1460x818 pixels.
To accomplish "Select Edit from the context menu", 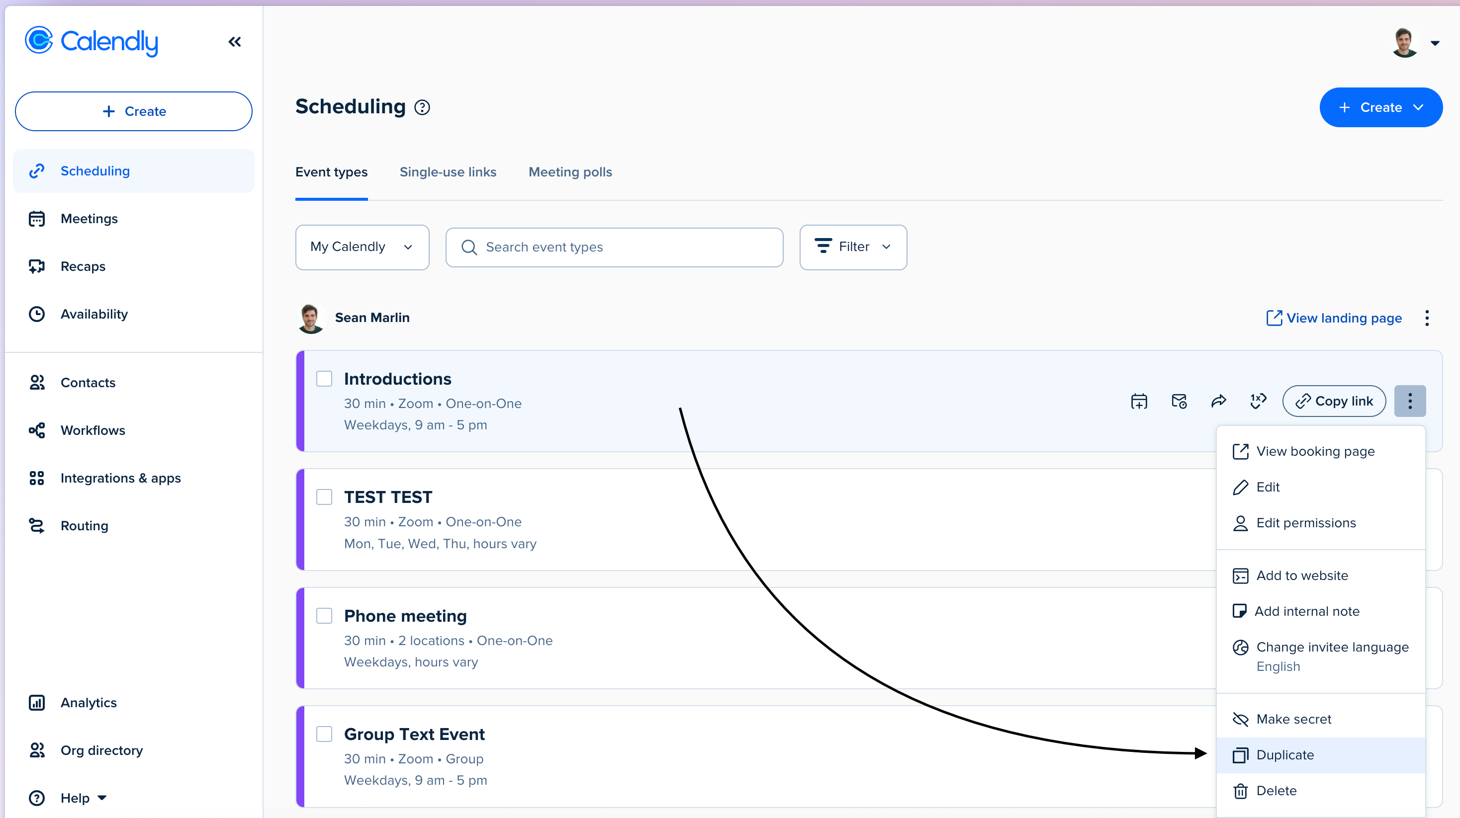I will (1321, 487).
